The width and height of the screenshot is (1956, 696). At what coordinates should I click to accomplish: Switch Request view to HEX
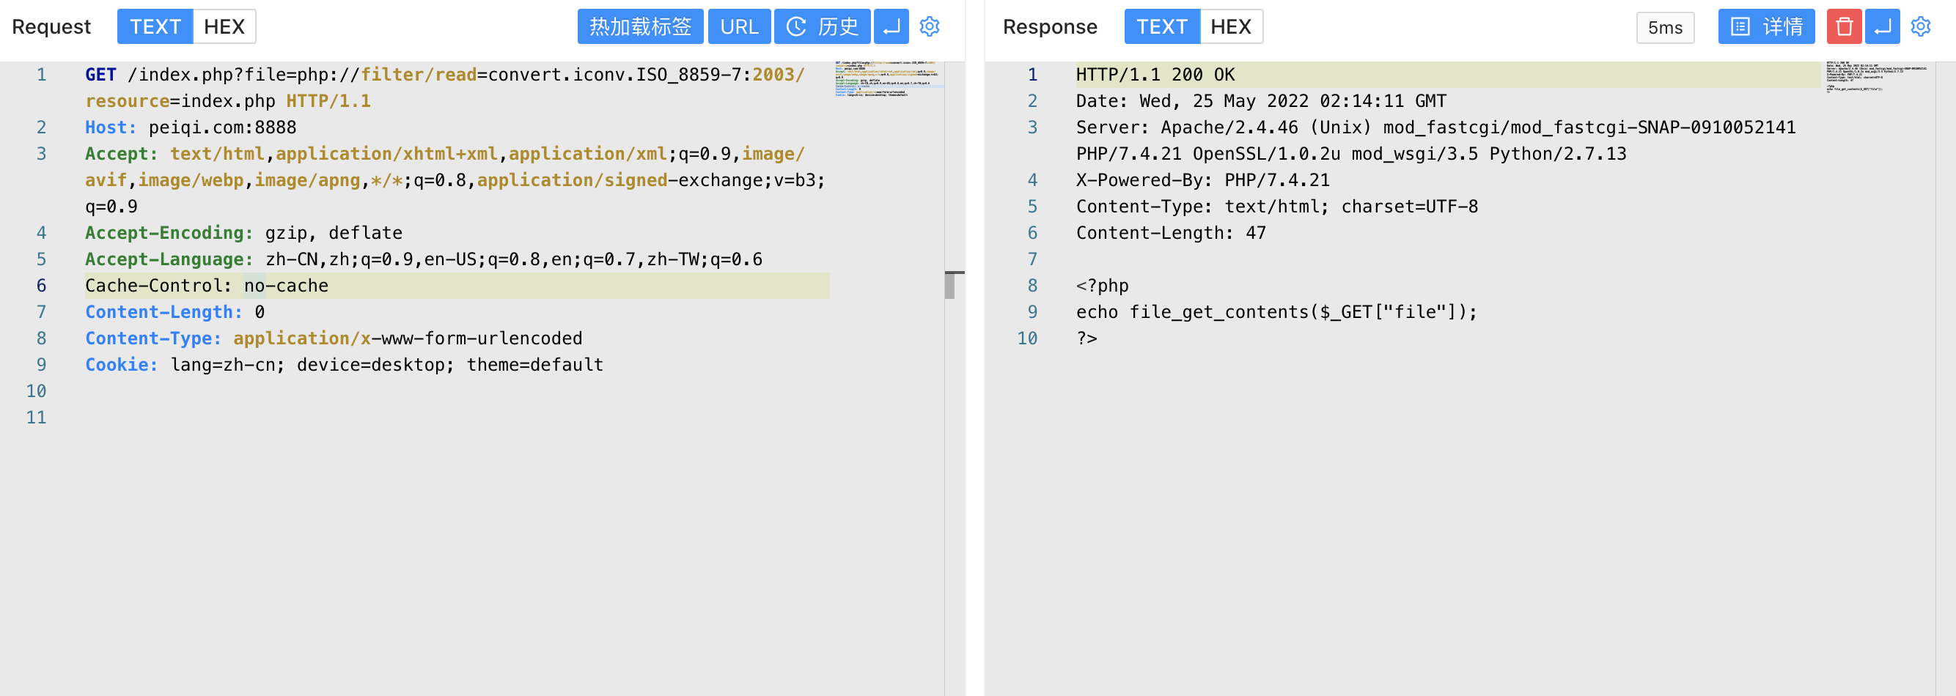[224, 26]
